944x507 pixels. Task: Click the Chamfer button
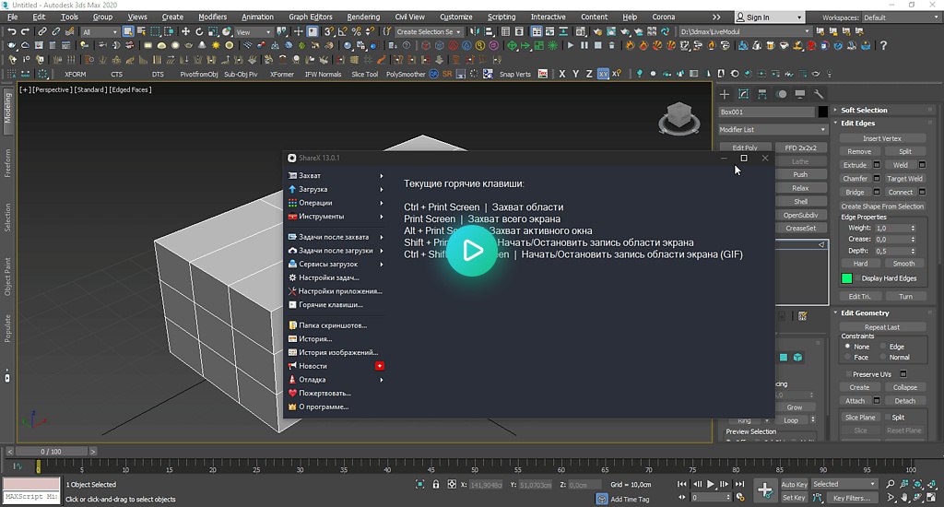pyautogui.click(x=855, y=179)
